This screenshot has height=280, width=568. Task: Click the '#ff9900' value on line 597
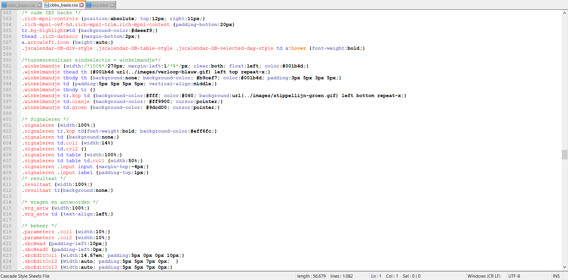[159, 102]
